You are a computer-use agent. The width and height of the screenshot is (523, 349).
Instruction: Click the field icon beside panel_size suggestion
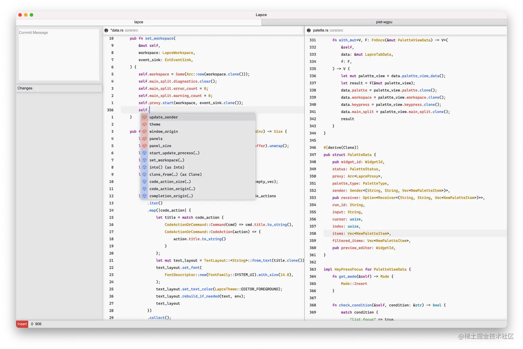click(145, 146)
